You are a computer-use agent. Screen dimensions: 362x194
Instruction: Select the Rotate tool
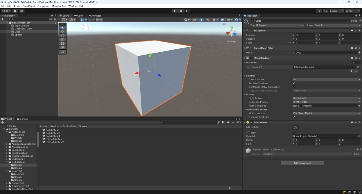[x=62, y=35]
